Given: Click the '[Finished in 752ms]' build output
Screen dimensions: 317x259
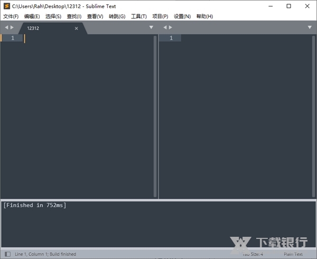Looking at the screenshot, I should [35, 205].
